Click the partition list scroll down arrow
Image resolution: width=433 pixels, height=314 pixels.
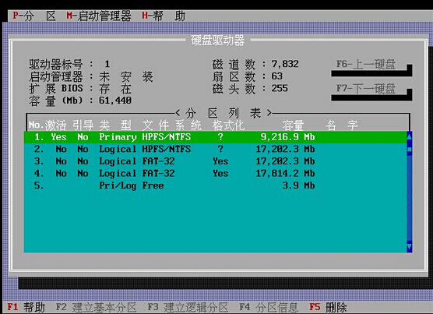(x=410, y=247)
